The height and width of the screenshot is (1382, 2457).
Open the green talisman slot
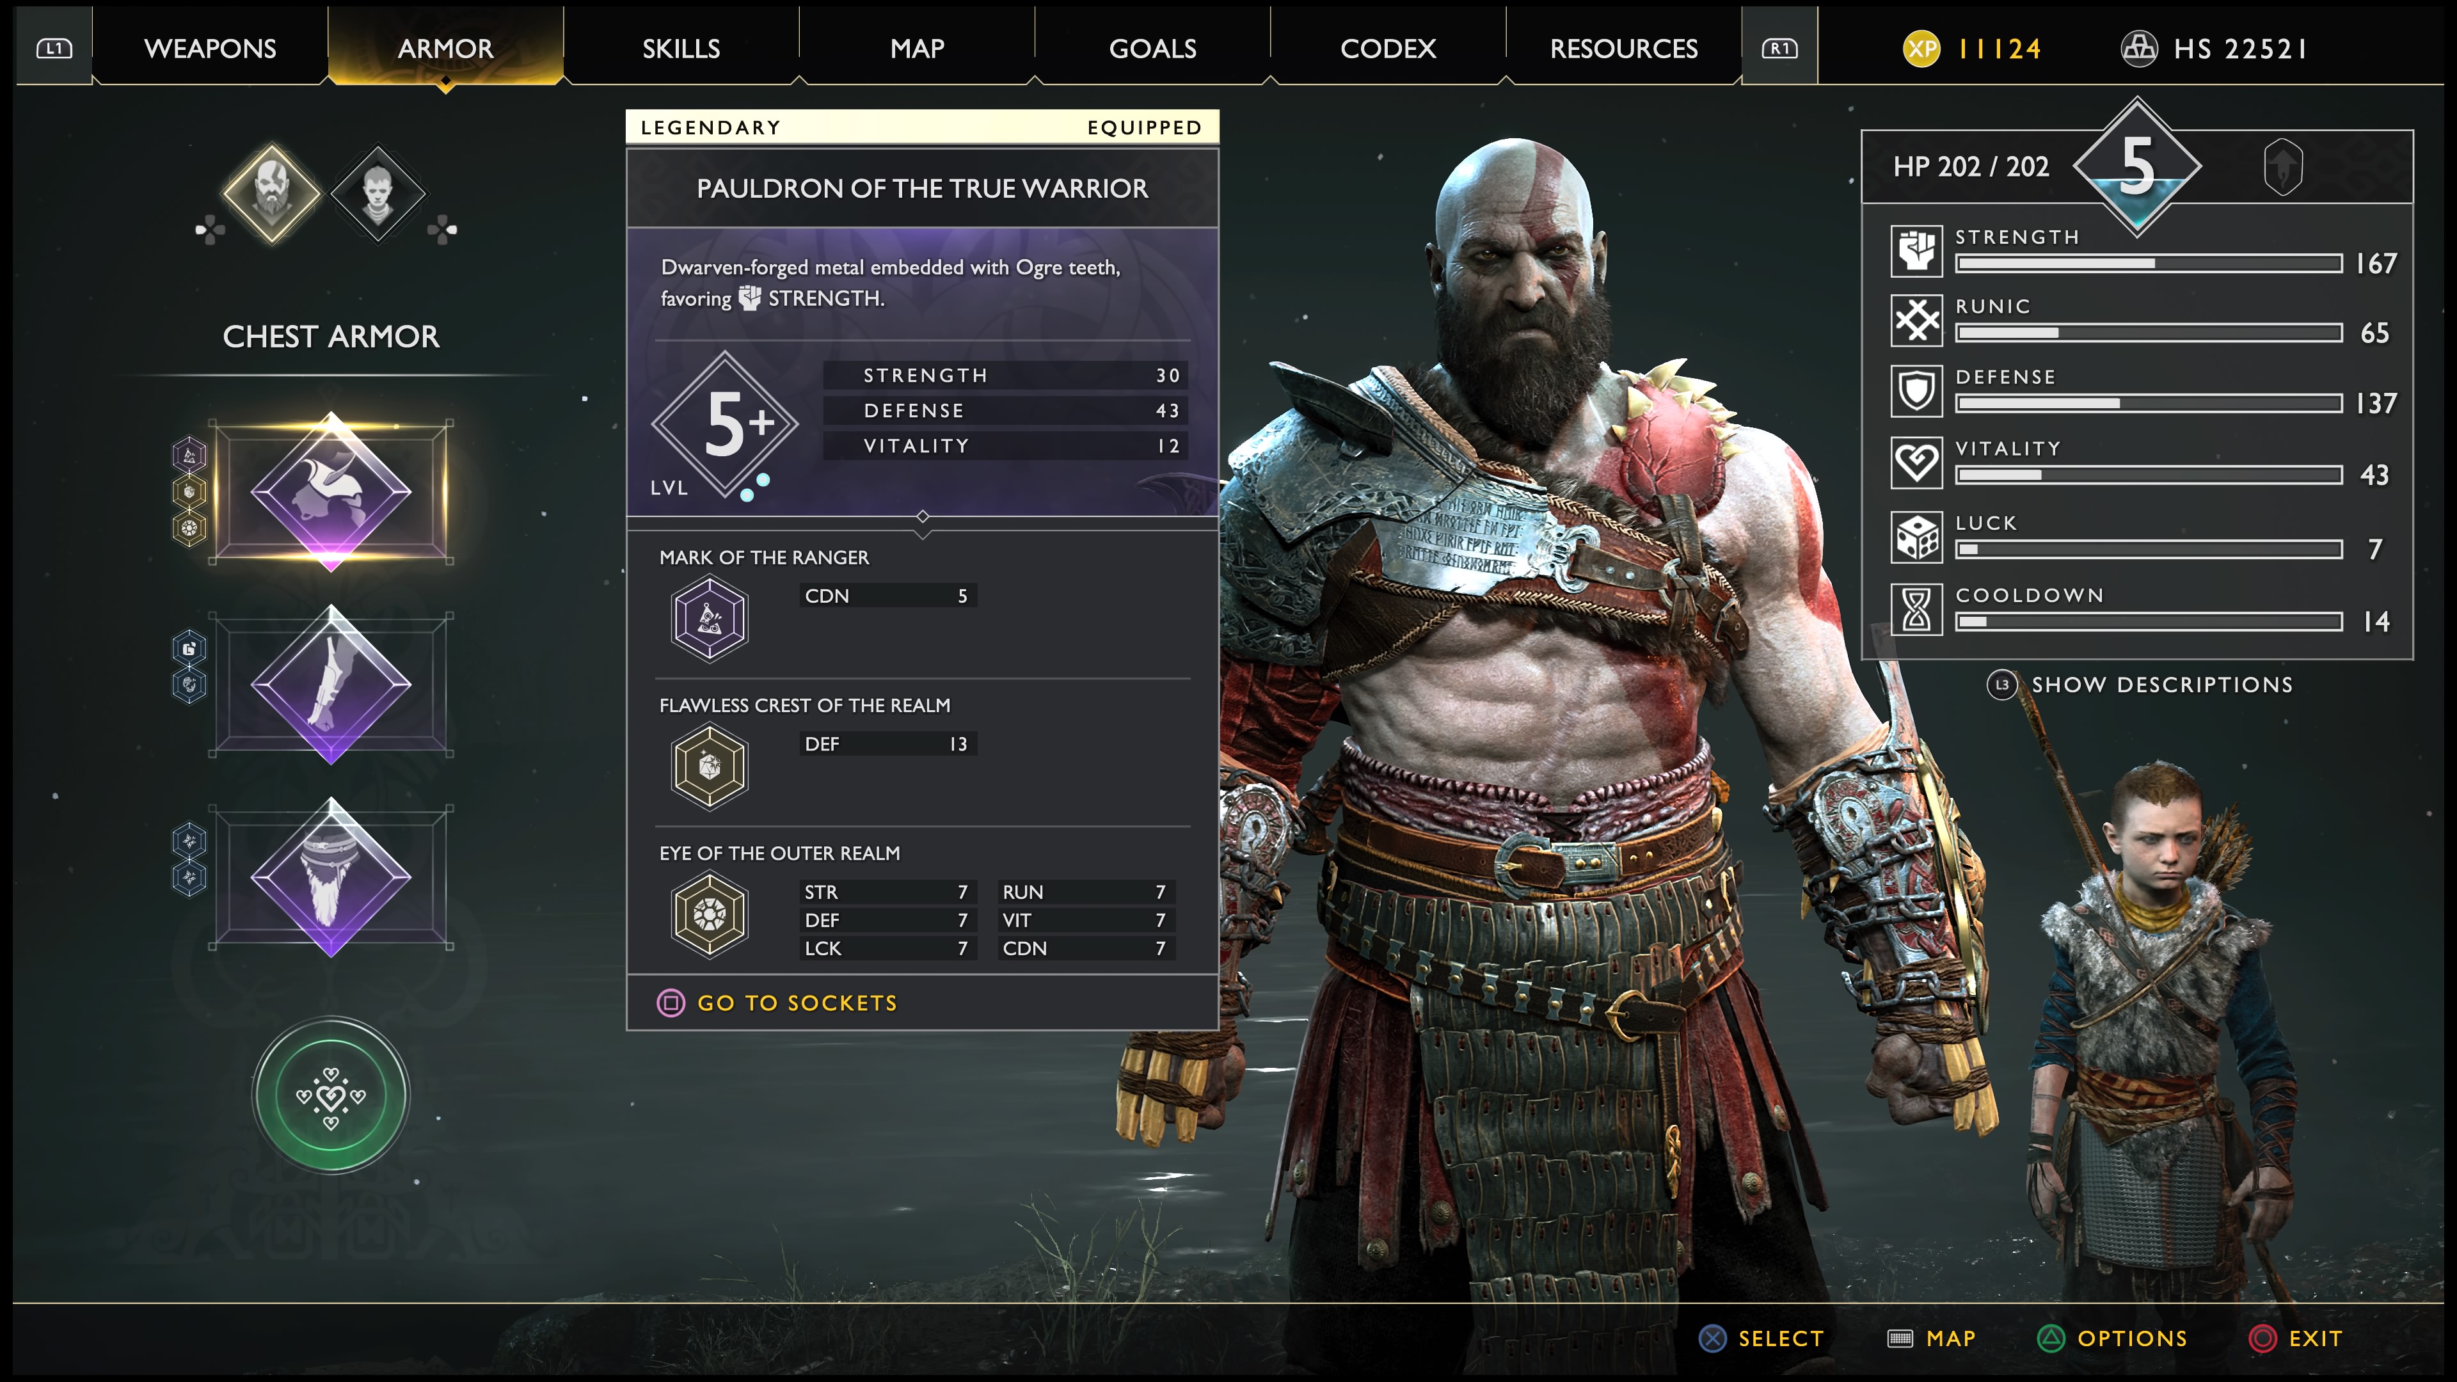pyautogui.click(x=331, y=1095)
